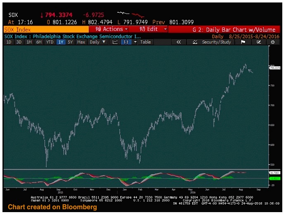
Task: Select the 6M time range
Action: [39, 42]
